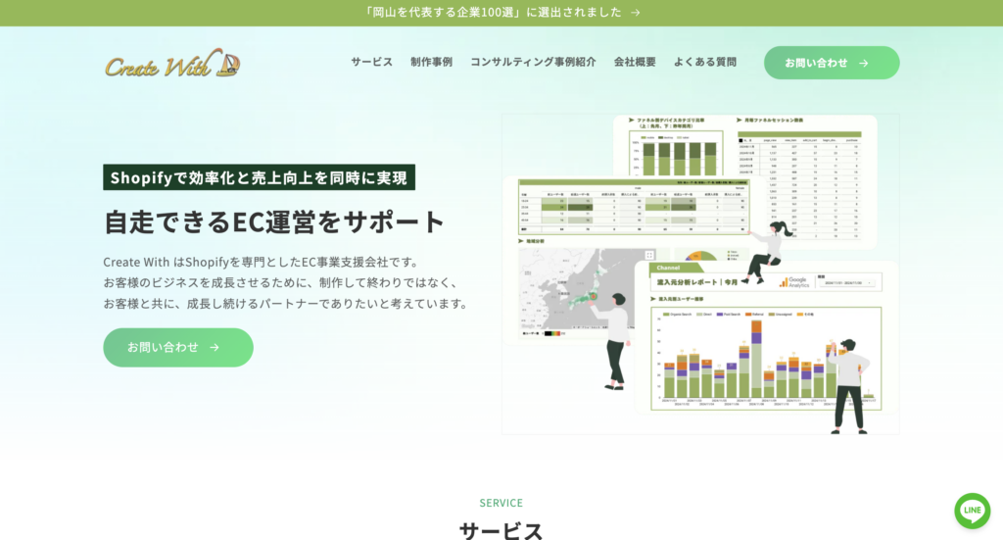The image size is (1003, 540).
Task: Go to 制作事例 in the navigation
Action: [x=431, y=62]
